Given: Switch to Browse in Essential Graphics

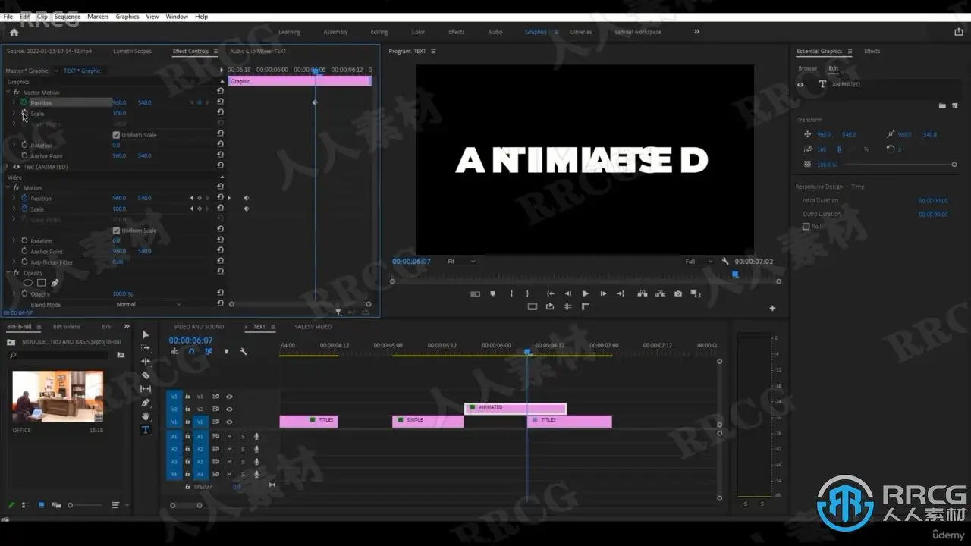Looking at the screenshot, I should pyautogui.click(x=808, y=68).
